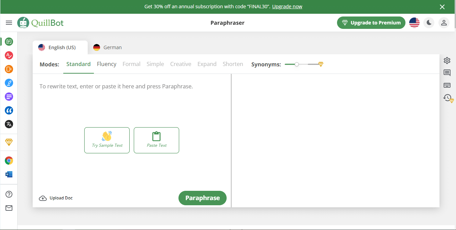The height and width of the screenshot is (230, 456).
Task: Open the Summarizer sidebar tool
Action: pos(9,97)
